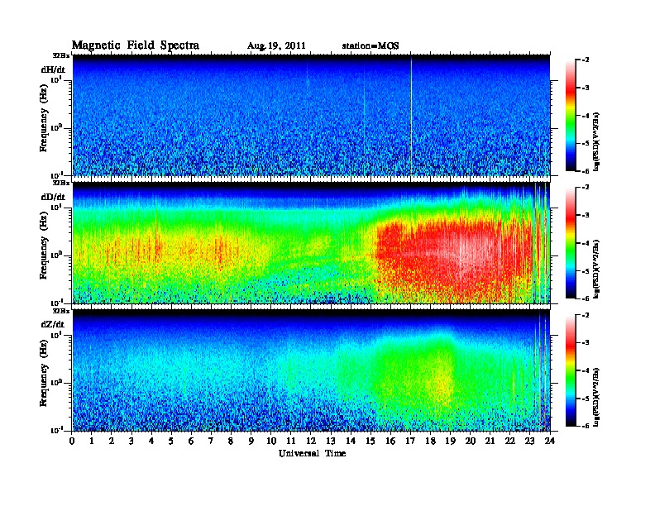The width and height of the screenshot is (655, 506).
Task: Click the "-3" label on dZ/dt color bar
Action: (x=586, y=343)
